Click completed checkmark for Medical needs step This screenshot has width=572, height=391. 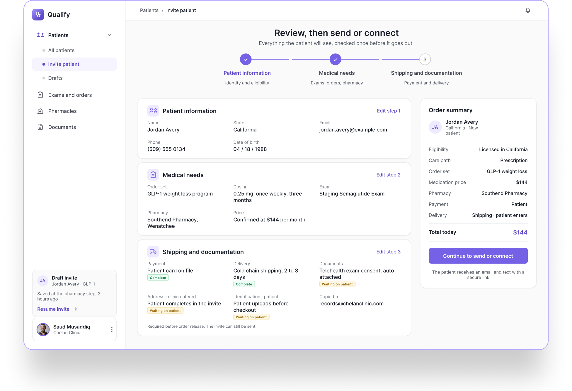click(x=336, y=59)
